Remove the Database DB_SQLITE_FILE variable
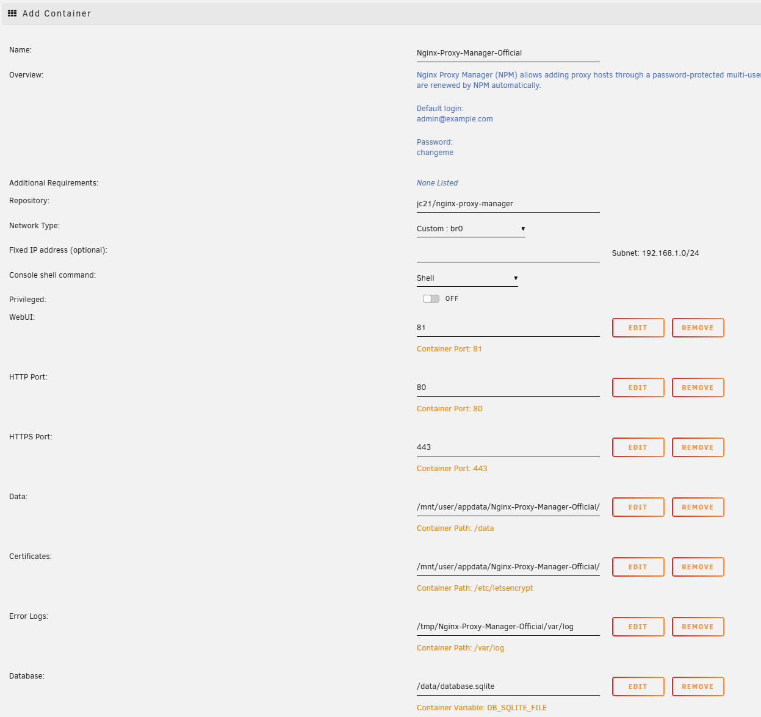The width and height of the screenshot is (761, 717). point(698,686)
